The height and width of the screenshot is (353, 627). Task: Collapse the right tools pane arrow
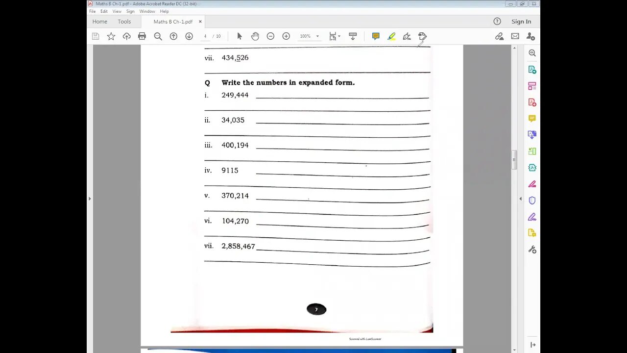coord(520,199)
